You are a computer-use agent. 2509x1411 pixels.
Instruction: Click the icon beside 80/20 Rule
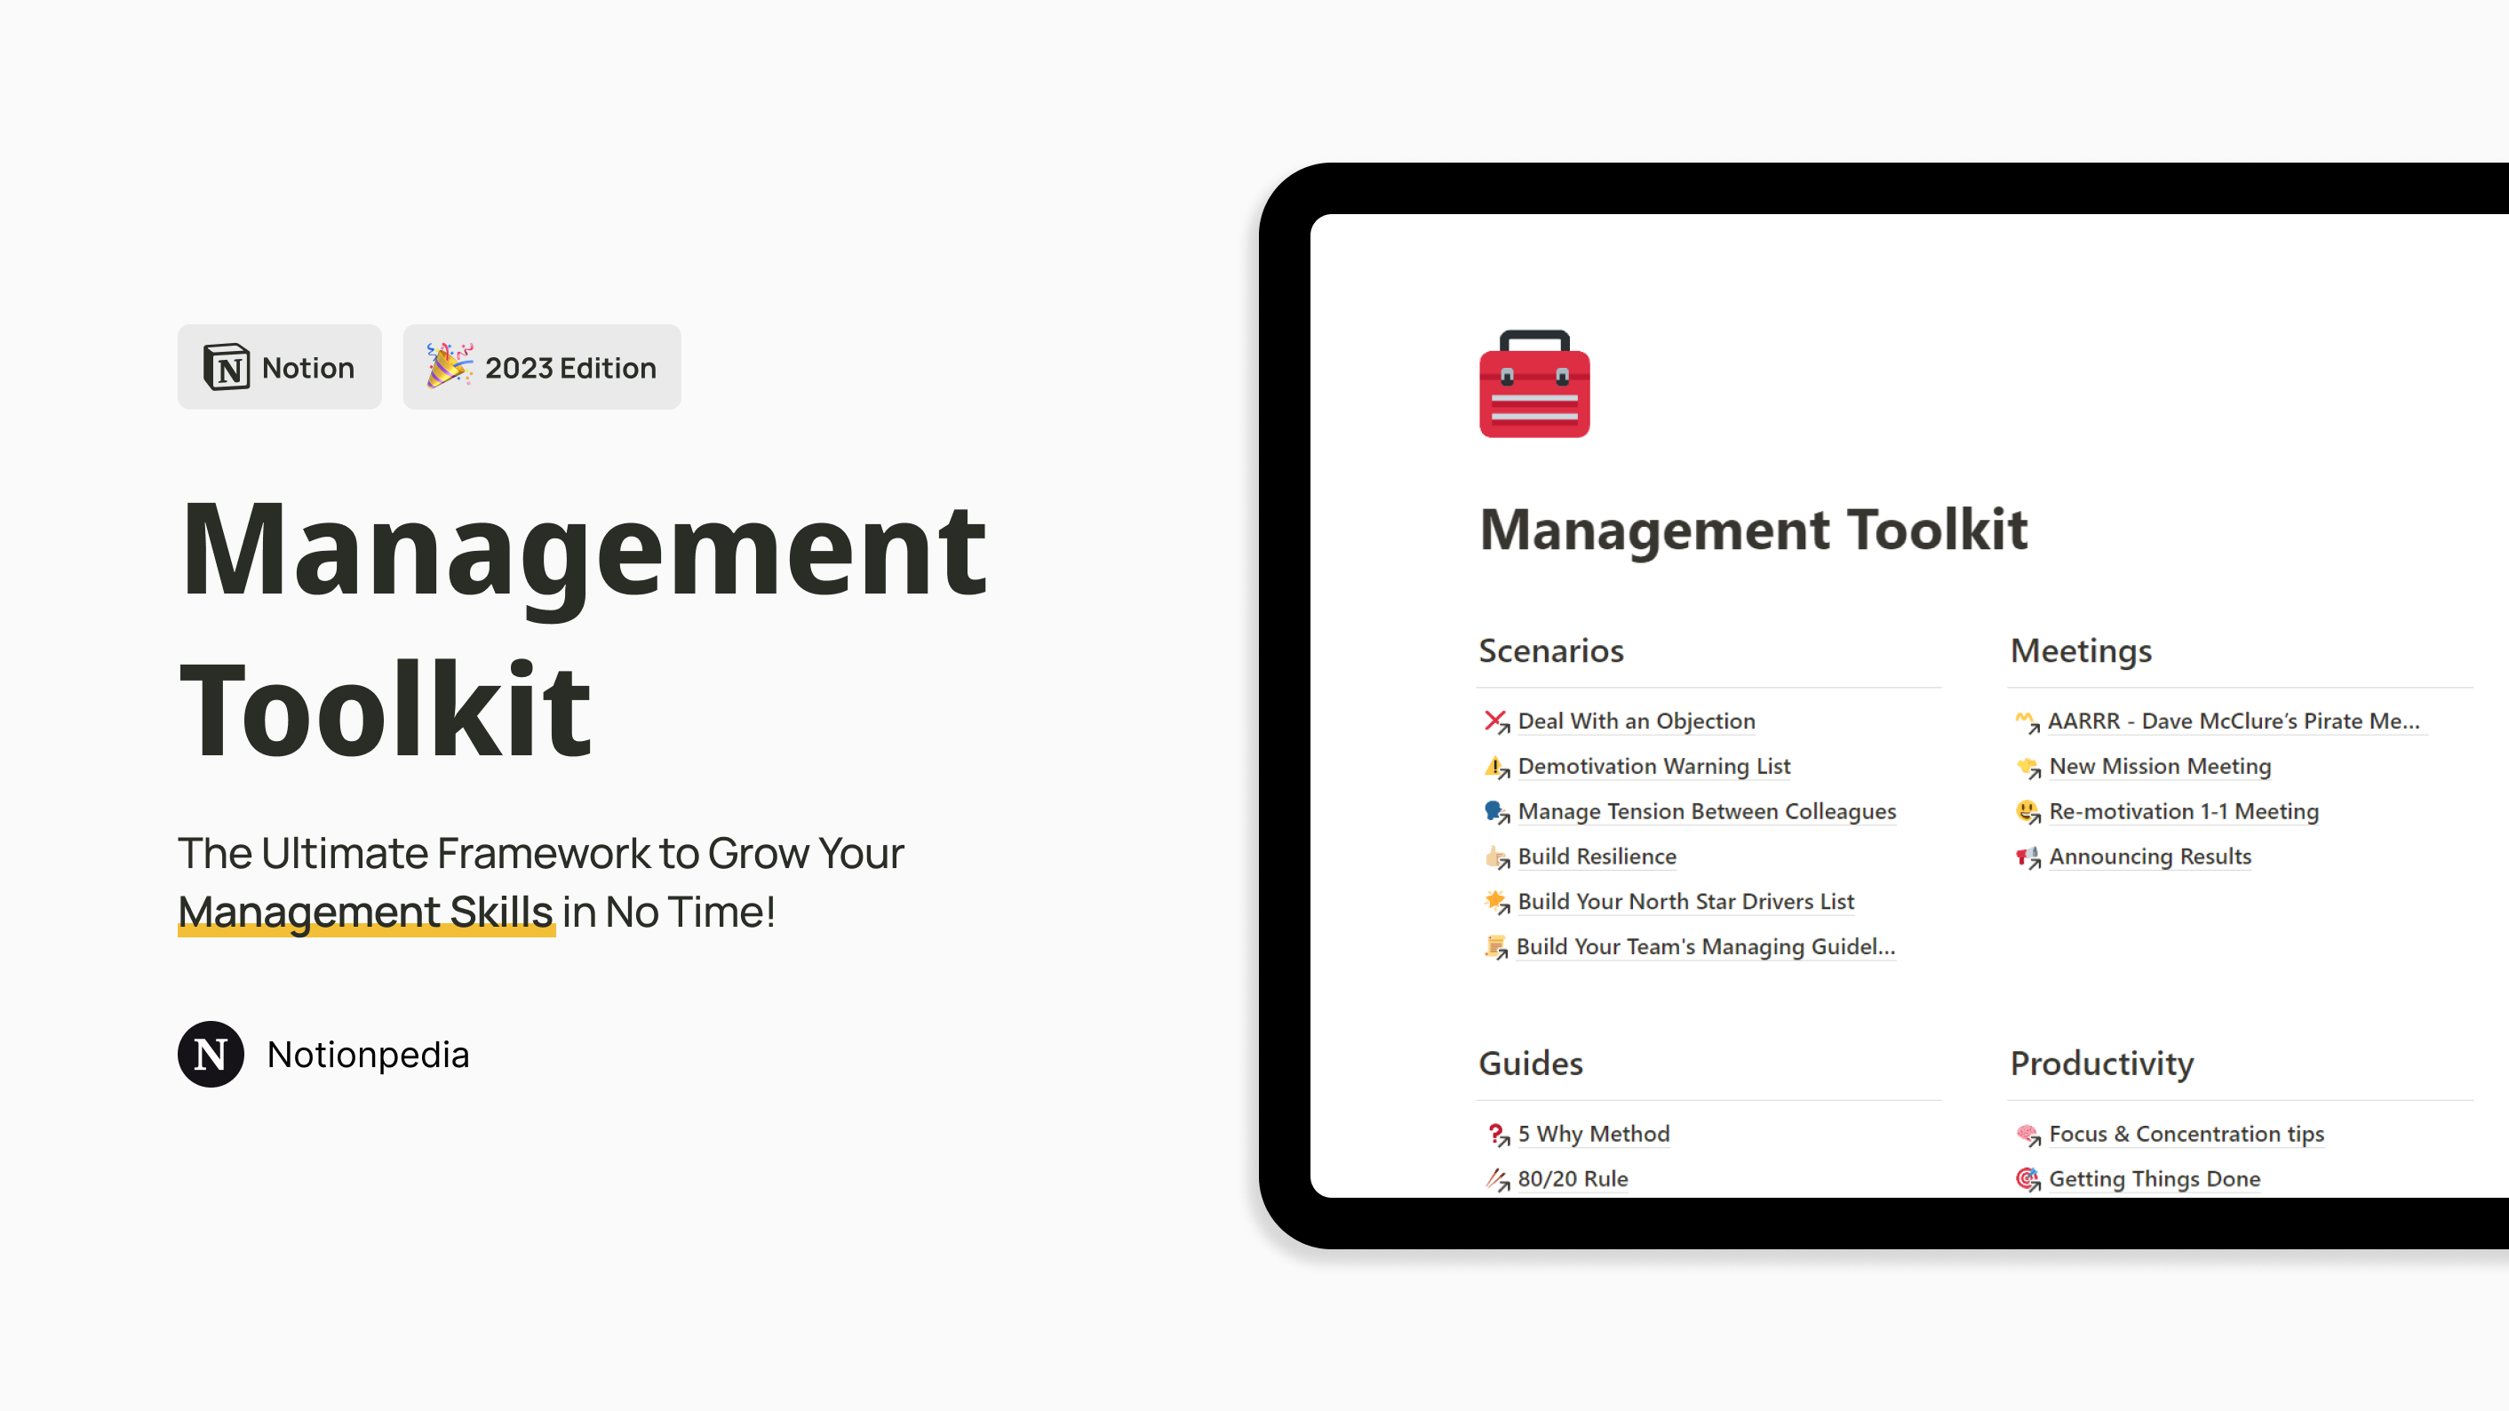[1496, 1179]
